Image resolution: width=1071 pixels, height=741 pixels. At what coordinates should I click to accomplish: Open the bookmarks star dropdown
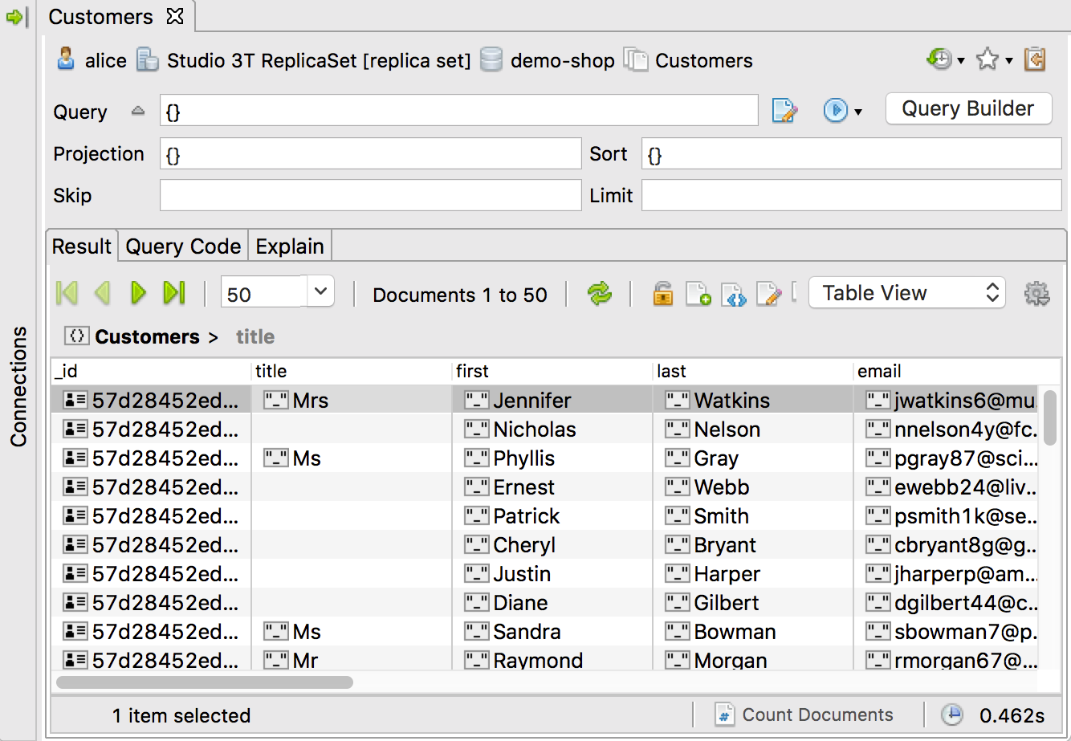point(994,60)
